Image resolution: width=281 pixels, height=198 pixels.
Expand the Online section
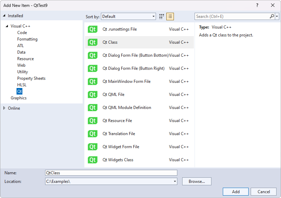click(5, 108)
